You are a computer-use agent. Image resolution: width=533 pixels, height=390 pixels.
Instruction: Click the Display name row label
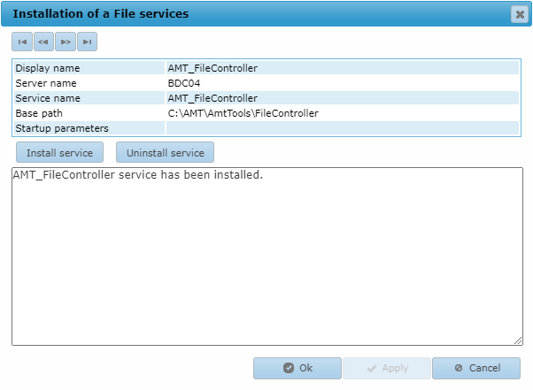click(x=48, y=68)
